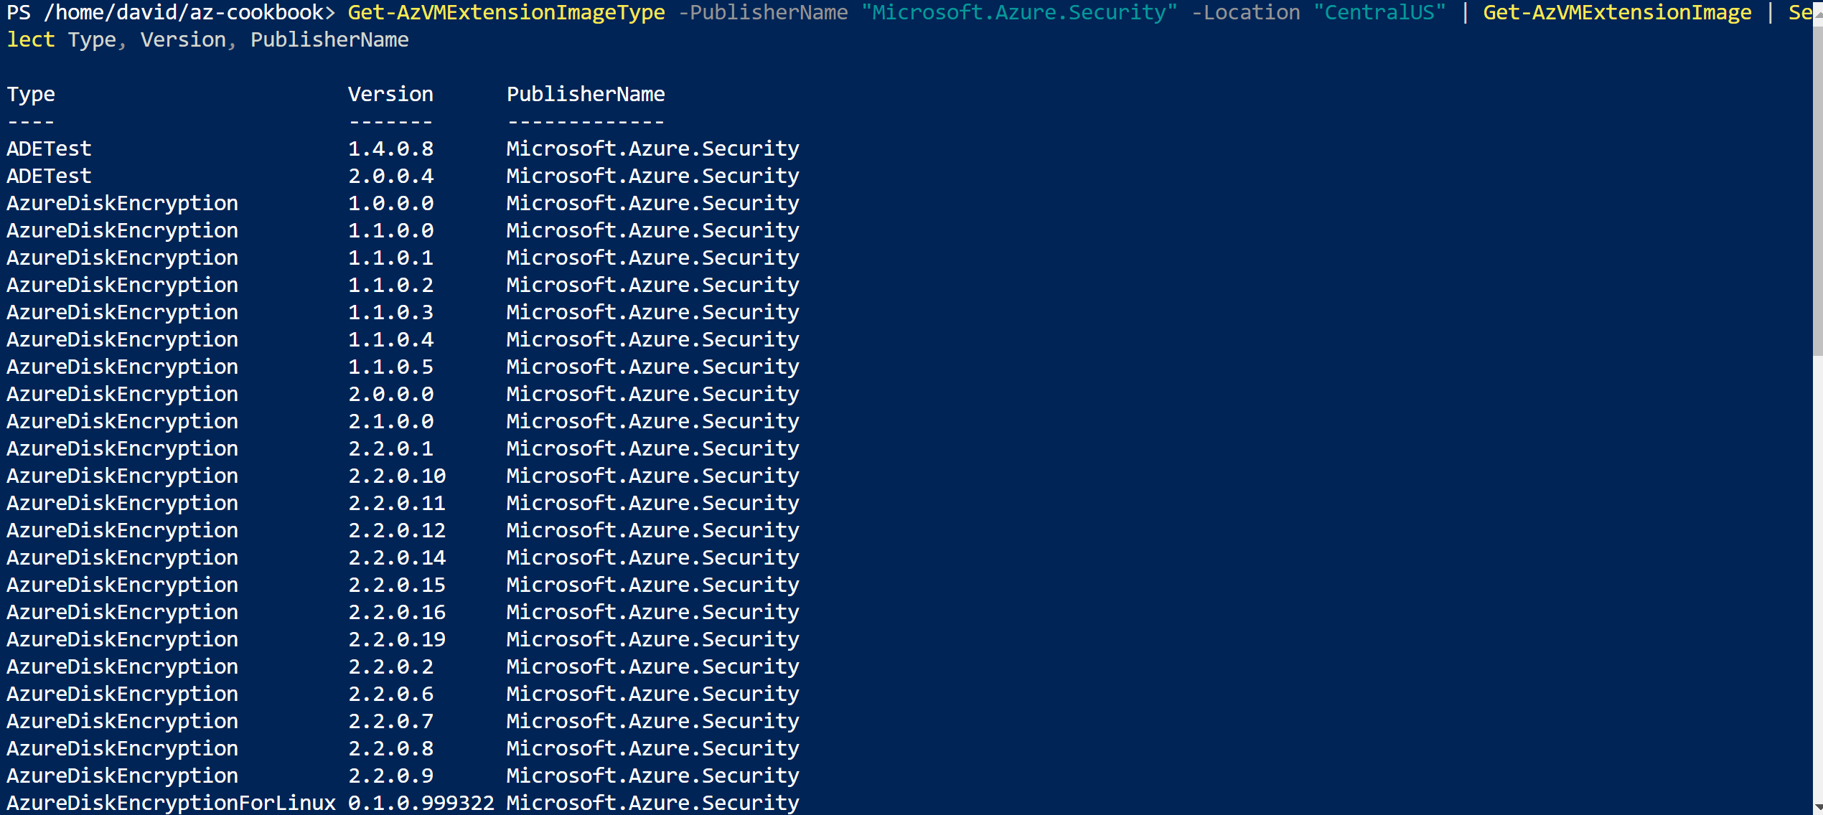Click the AzureDiskEncryptionForLinux entry
1823x815 pixels.
pos(171,802)
